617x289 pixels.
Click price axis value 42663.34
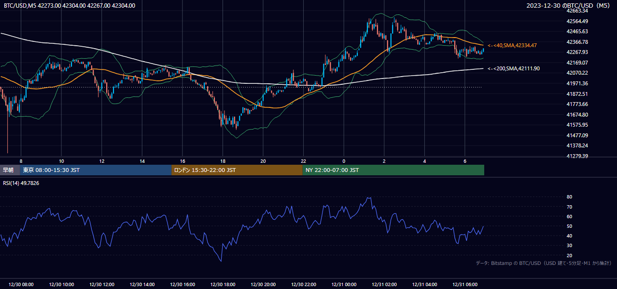pyautogui.click(x=577, y=11)
